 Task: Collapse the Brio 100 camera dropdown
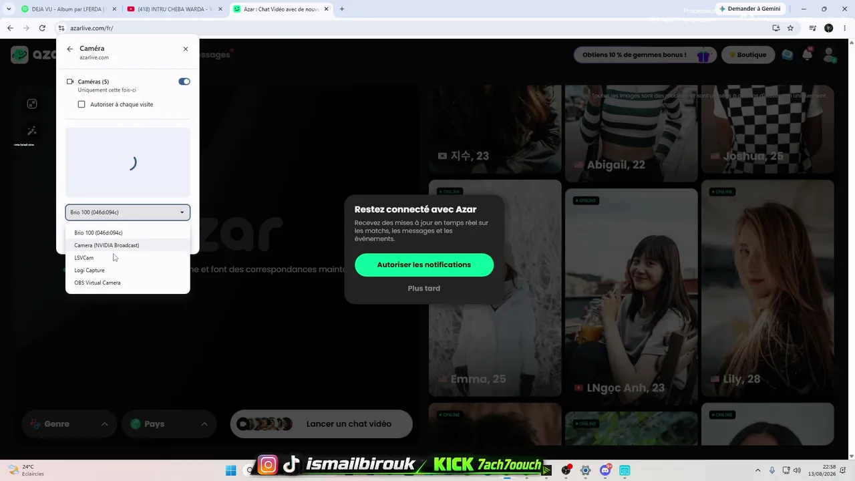128,212
